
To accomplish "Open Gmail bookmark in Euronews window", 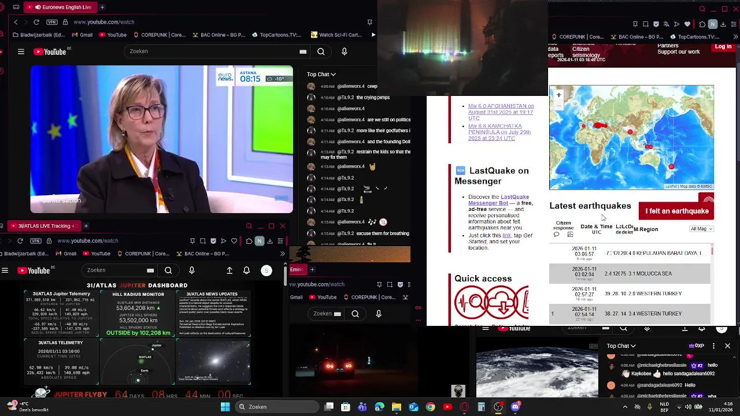I will pos(82,35).
